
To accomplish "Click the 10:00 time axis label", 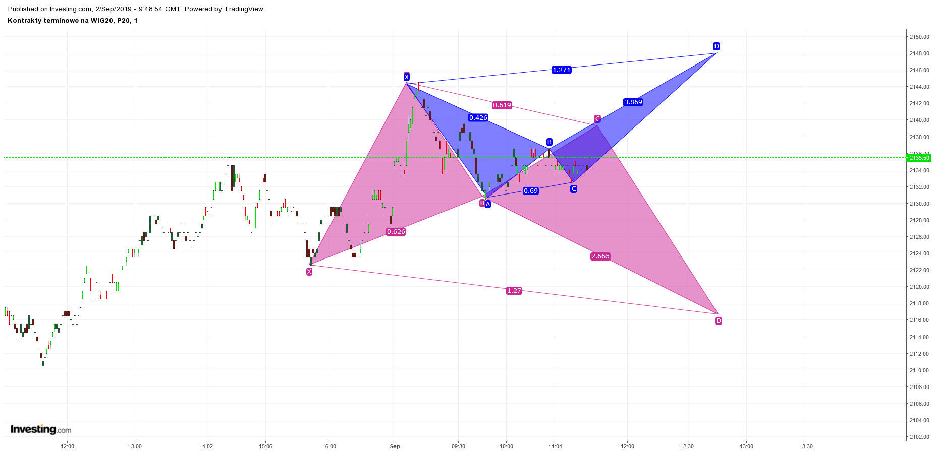I will 507,446.
